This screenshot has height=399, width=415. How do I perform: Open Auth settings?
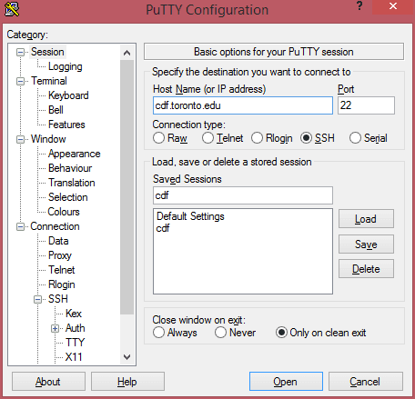tap(76, 328)
